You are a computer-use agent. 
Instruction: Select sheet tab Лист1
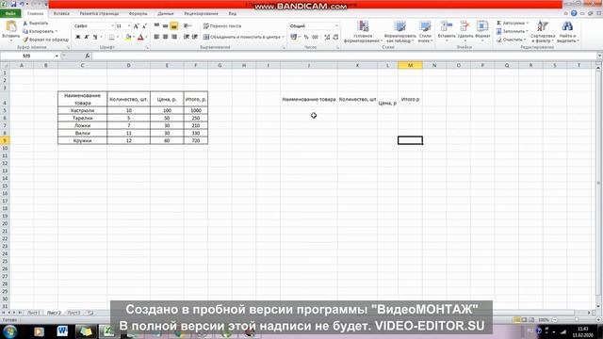(x=34, y=313)
